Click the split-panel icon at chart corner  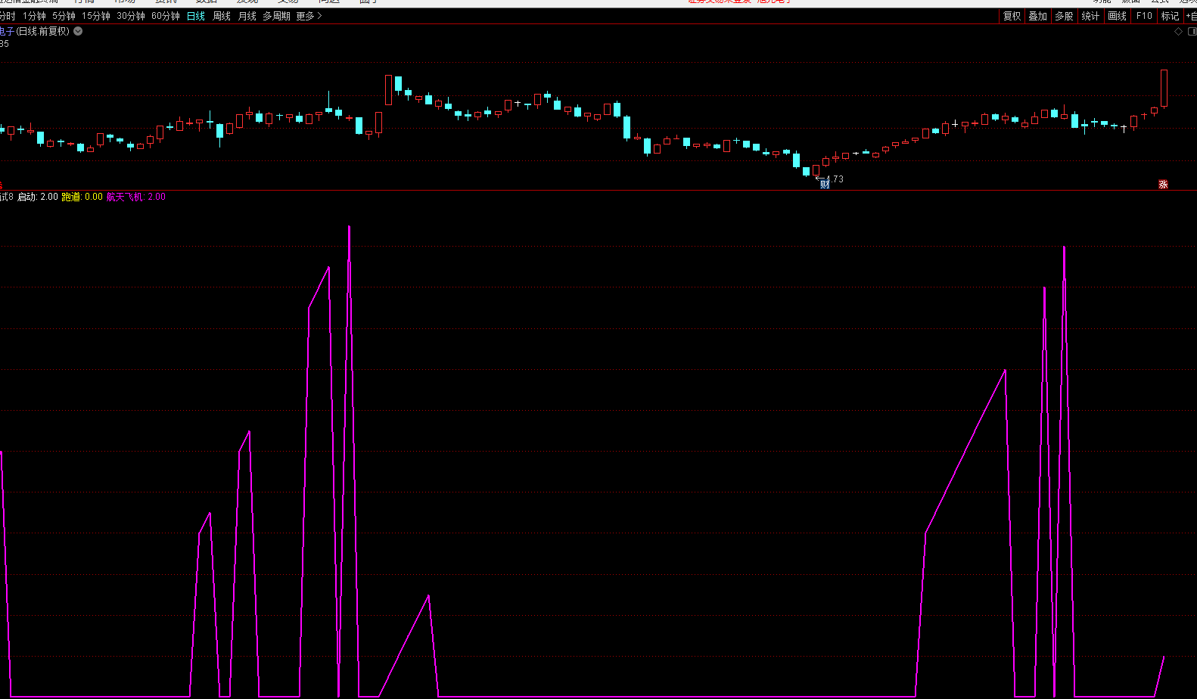tap(1192, 32)
